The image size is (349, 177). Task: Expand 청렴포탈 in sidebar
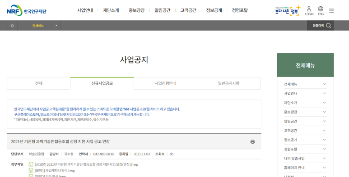tap(305, 149)
